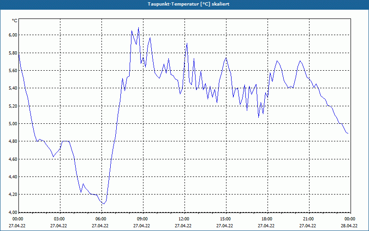
Task: Click the 27.04.22 date beneath 21:00
Action: click(x=308, y=225)
